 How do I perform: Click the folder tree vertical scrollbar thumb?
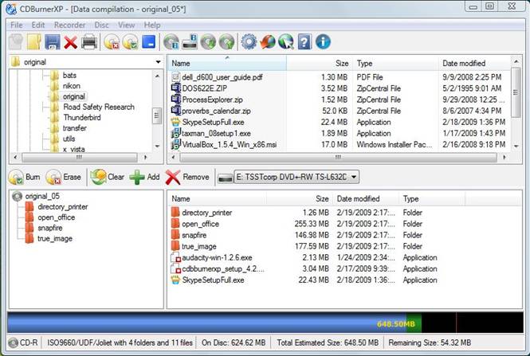coord(157,115)
